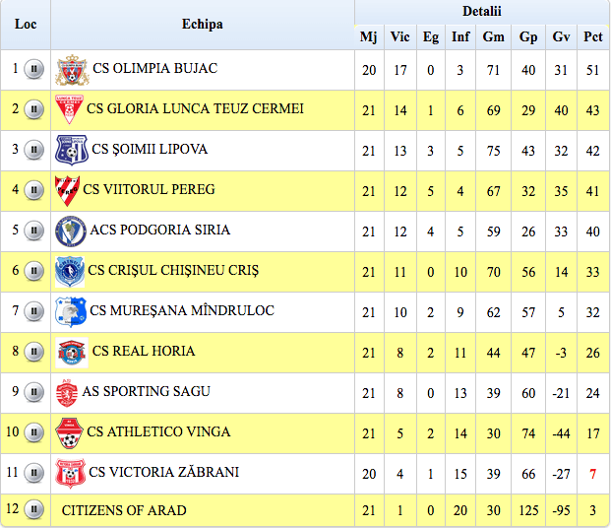611x528 pixels.
Task: Open the CS VICTORIA ZĂBRANI team link
Action: [163, 472]
